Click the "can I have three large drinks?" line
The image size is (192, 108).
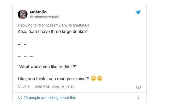click(53, 32)
